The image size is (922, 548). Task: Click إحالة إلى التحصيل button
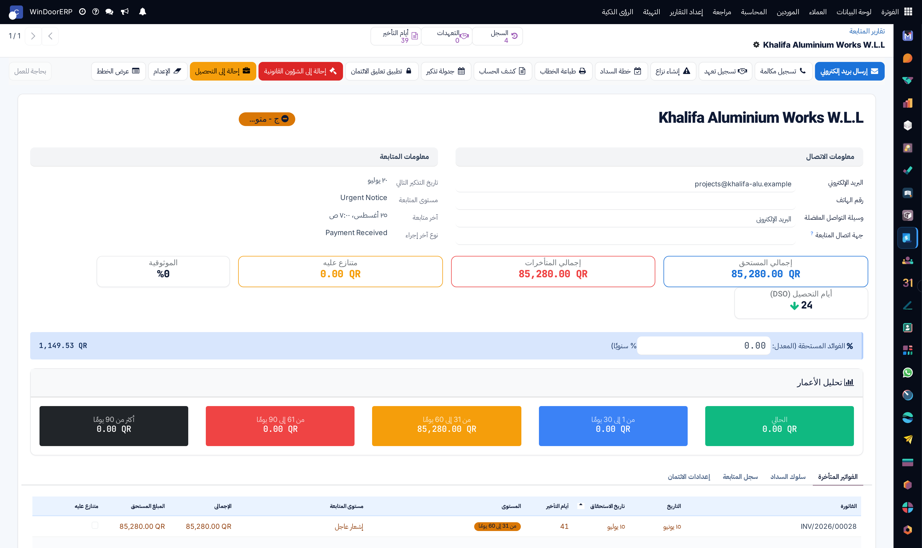tap(223, 71)
